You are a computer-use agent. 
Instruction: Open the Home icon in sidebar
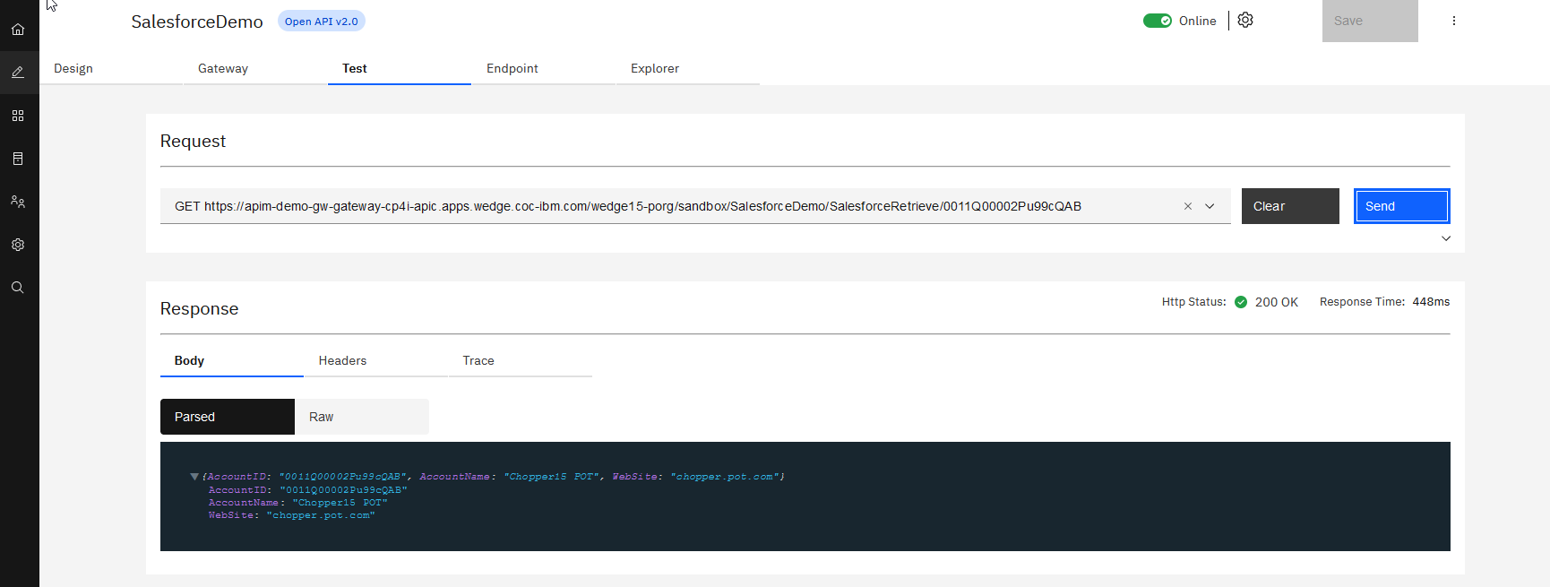18,30
